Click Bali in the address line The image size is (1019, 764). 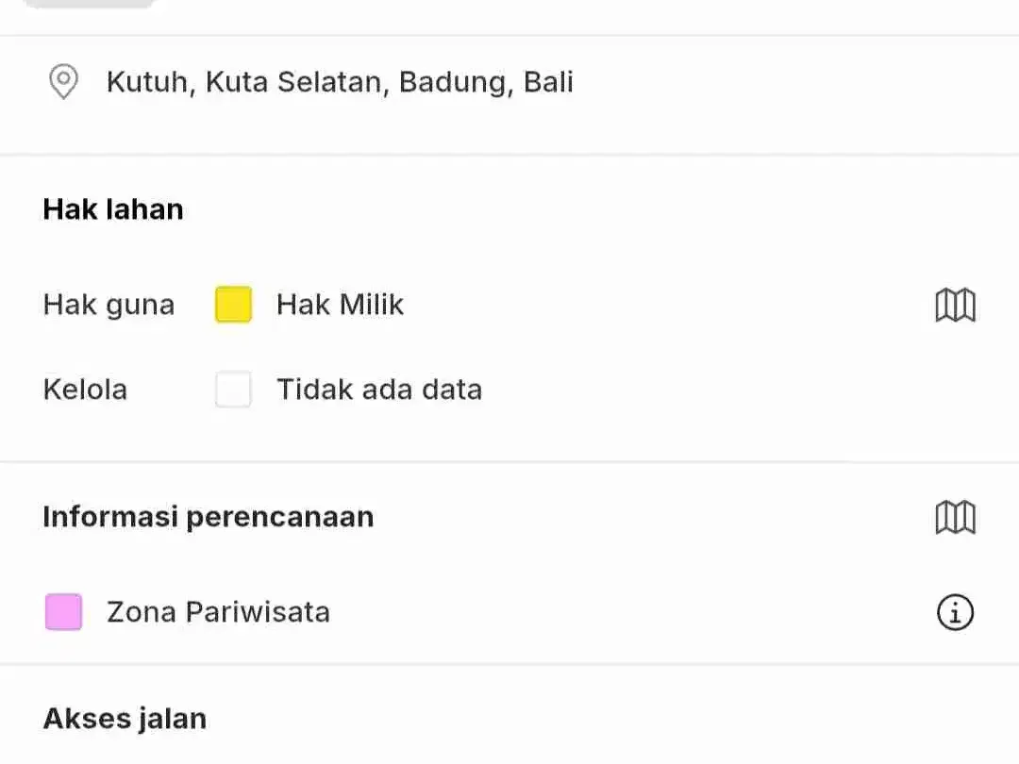(x=548, y=82)
